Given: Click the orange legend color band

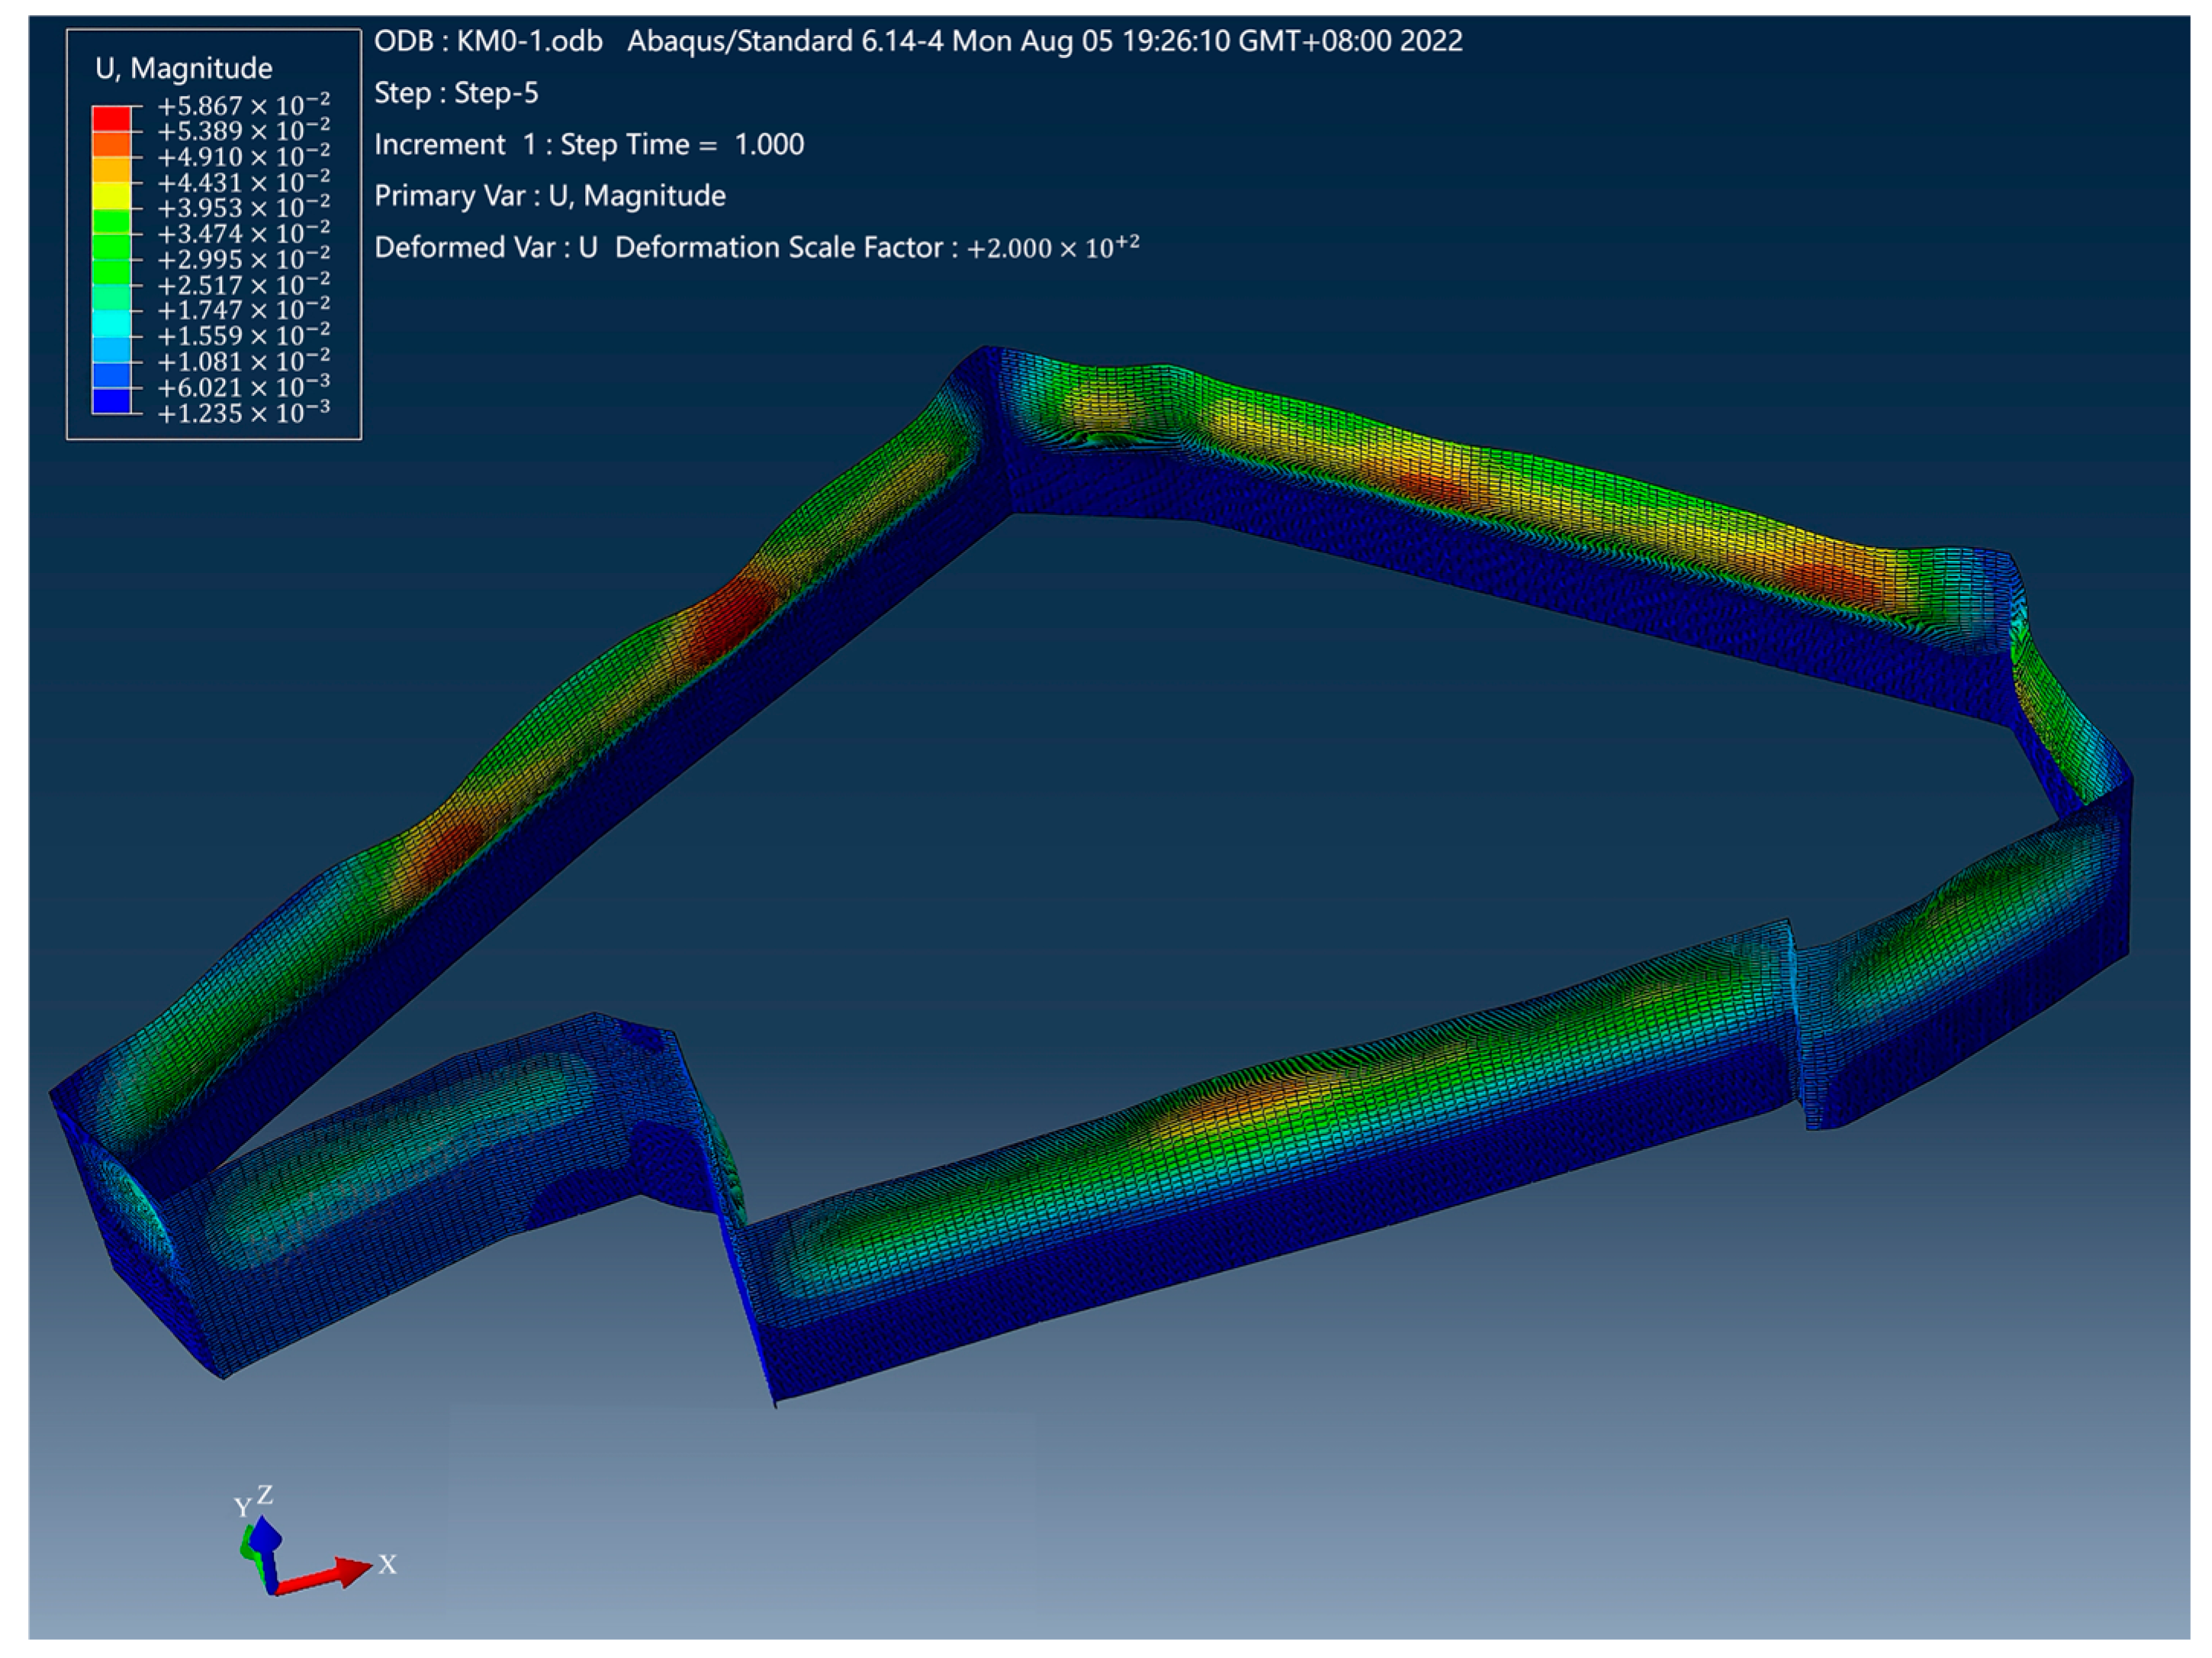Looking at the screenshot, I should tap(111, 144).
